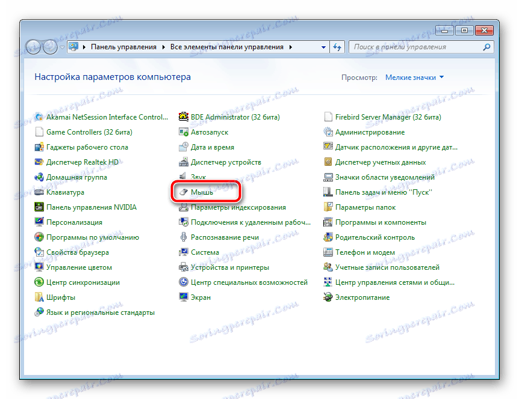Click the phone and modem icon
This screenshot has height=399, width=519.
point(328,252)
